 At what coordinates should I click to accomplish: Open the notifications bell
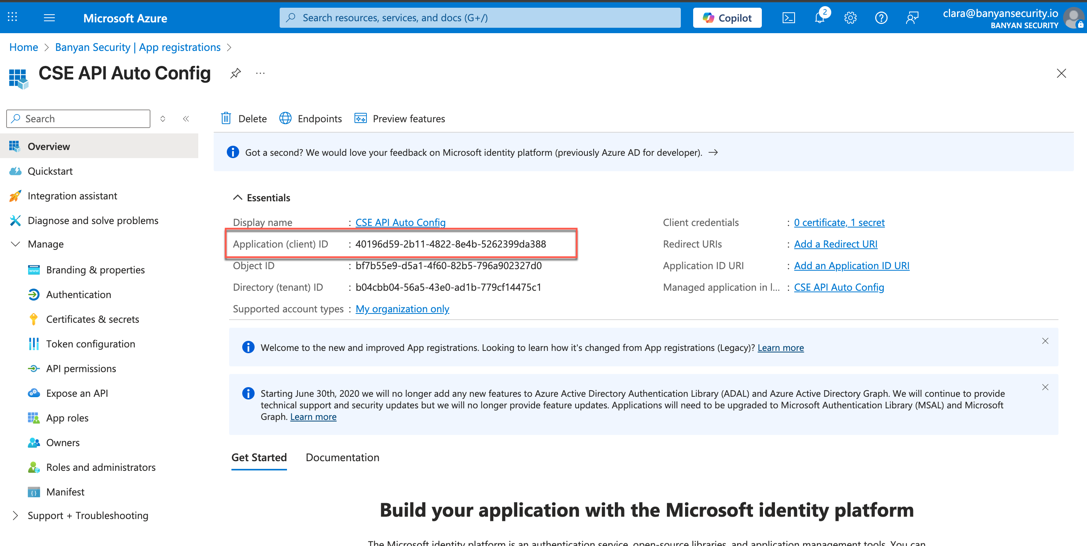click(819, 18)
